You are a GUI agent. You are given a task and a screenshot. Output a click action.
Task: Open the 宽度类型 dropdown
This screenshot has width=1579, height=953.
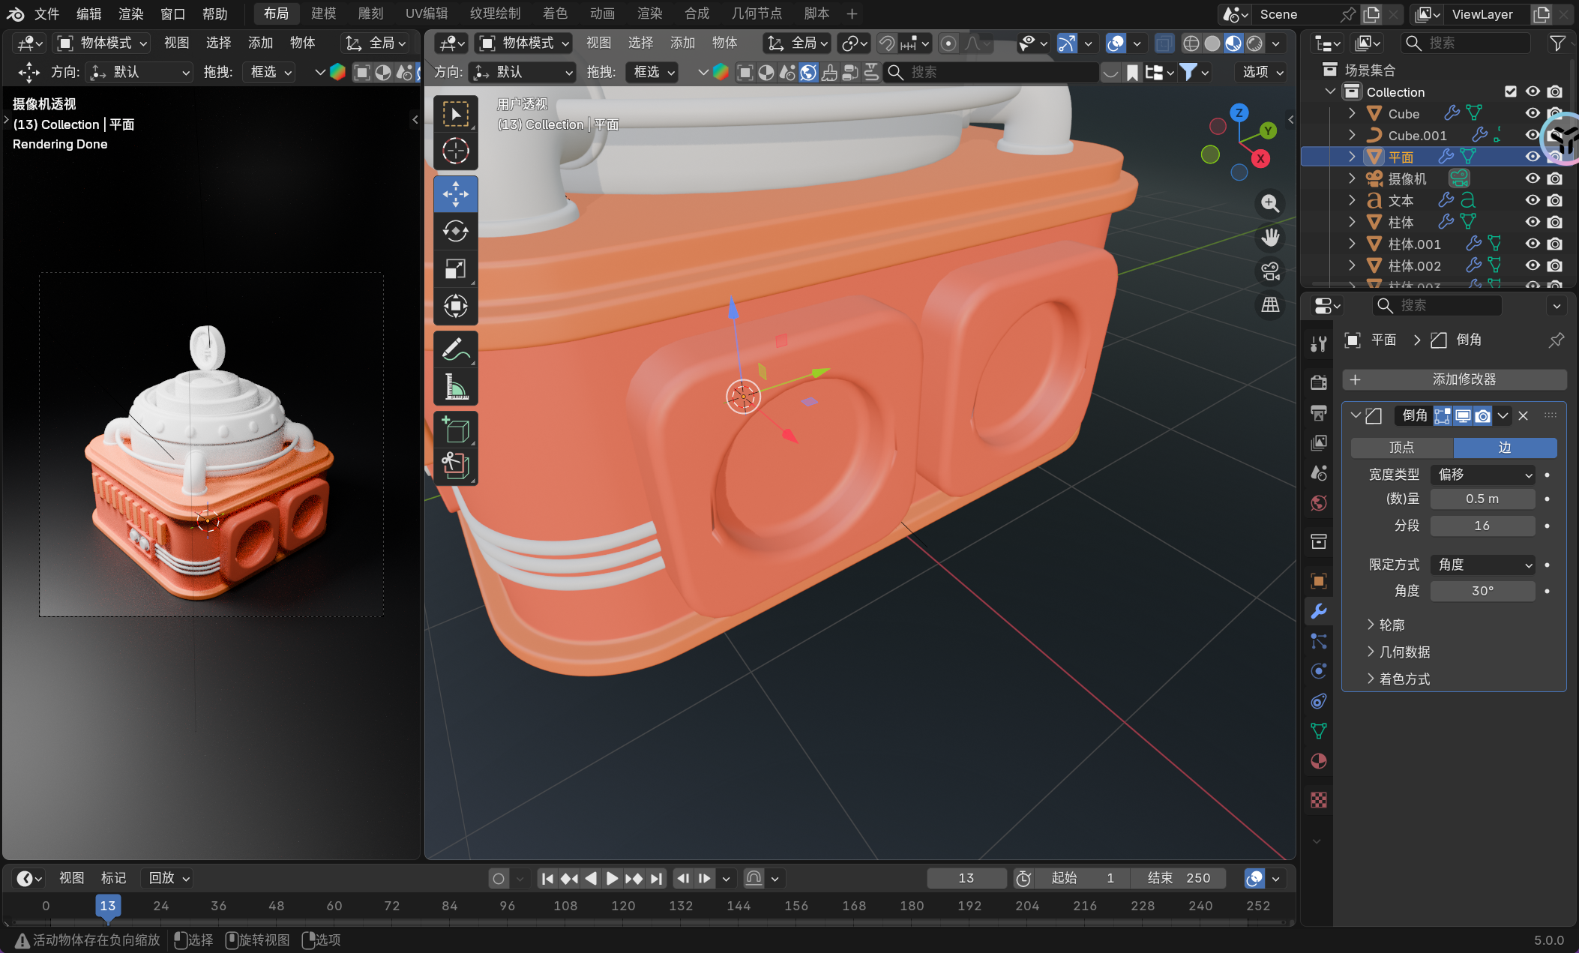pos(1482,475)
